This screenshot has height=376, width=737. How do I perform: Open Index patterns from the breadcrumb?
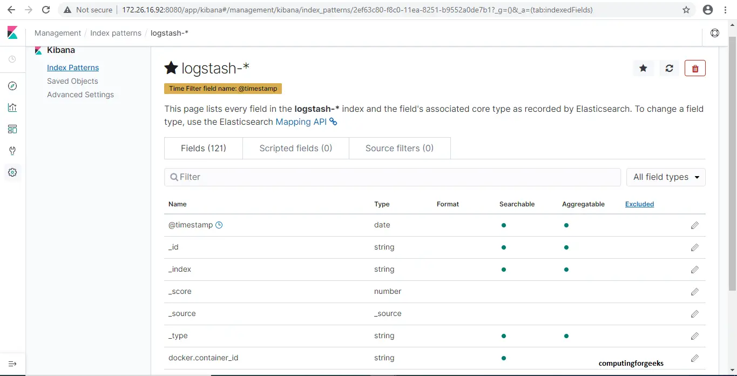pos(116,33)
